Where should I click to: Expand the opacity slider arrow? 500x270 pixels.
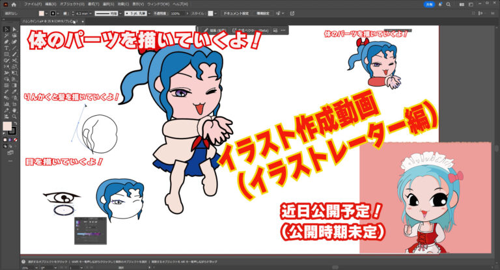click(x=187, y=14)
